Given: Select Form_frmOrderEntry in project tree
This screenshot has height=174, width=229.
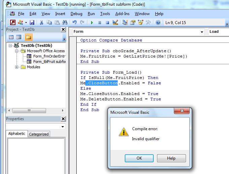Looking at the screenshot, I should [x=49, y=56].
